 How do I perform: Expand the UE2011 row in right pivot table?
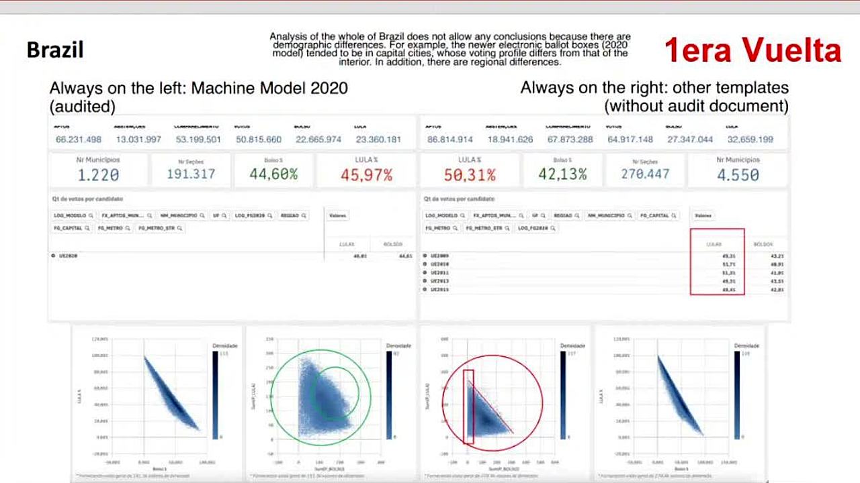pyautogui.click(x=425, y=272)
